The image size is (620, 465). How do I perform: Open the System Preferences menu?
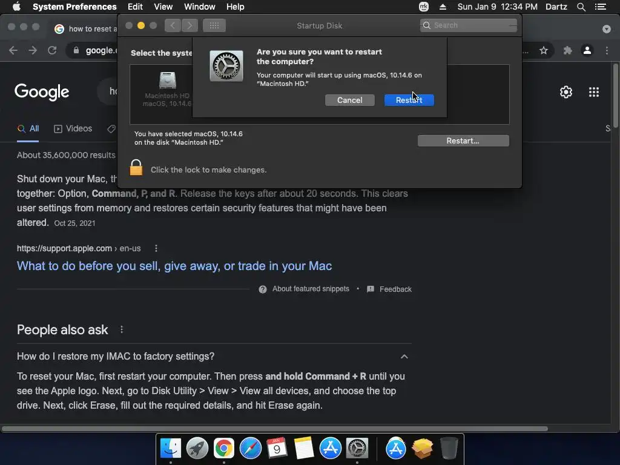pos(74,7)
